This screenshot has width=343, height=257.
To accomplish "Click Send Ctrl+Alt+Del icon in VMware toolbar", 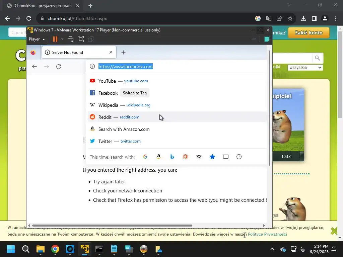I will 71,39.
